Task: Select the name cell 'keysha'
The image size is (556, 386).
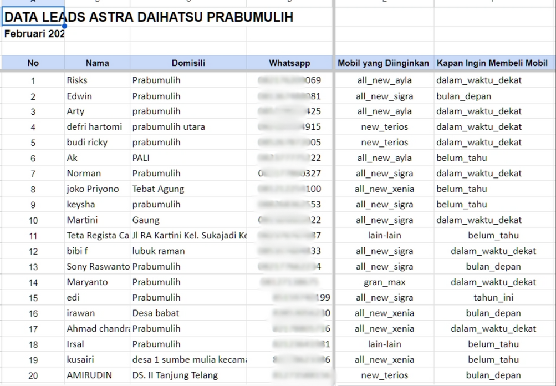Action: [97, 204]
